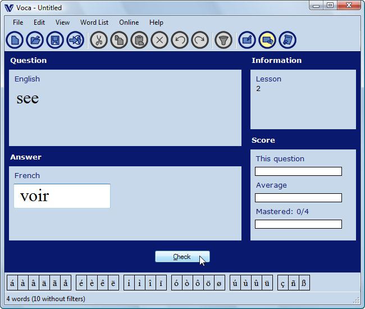Insert the ü character

[267, 283]
